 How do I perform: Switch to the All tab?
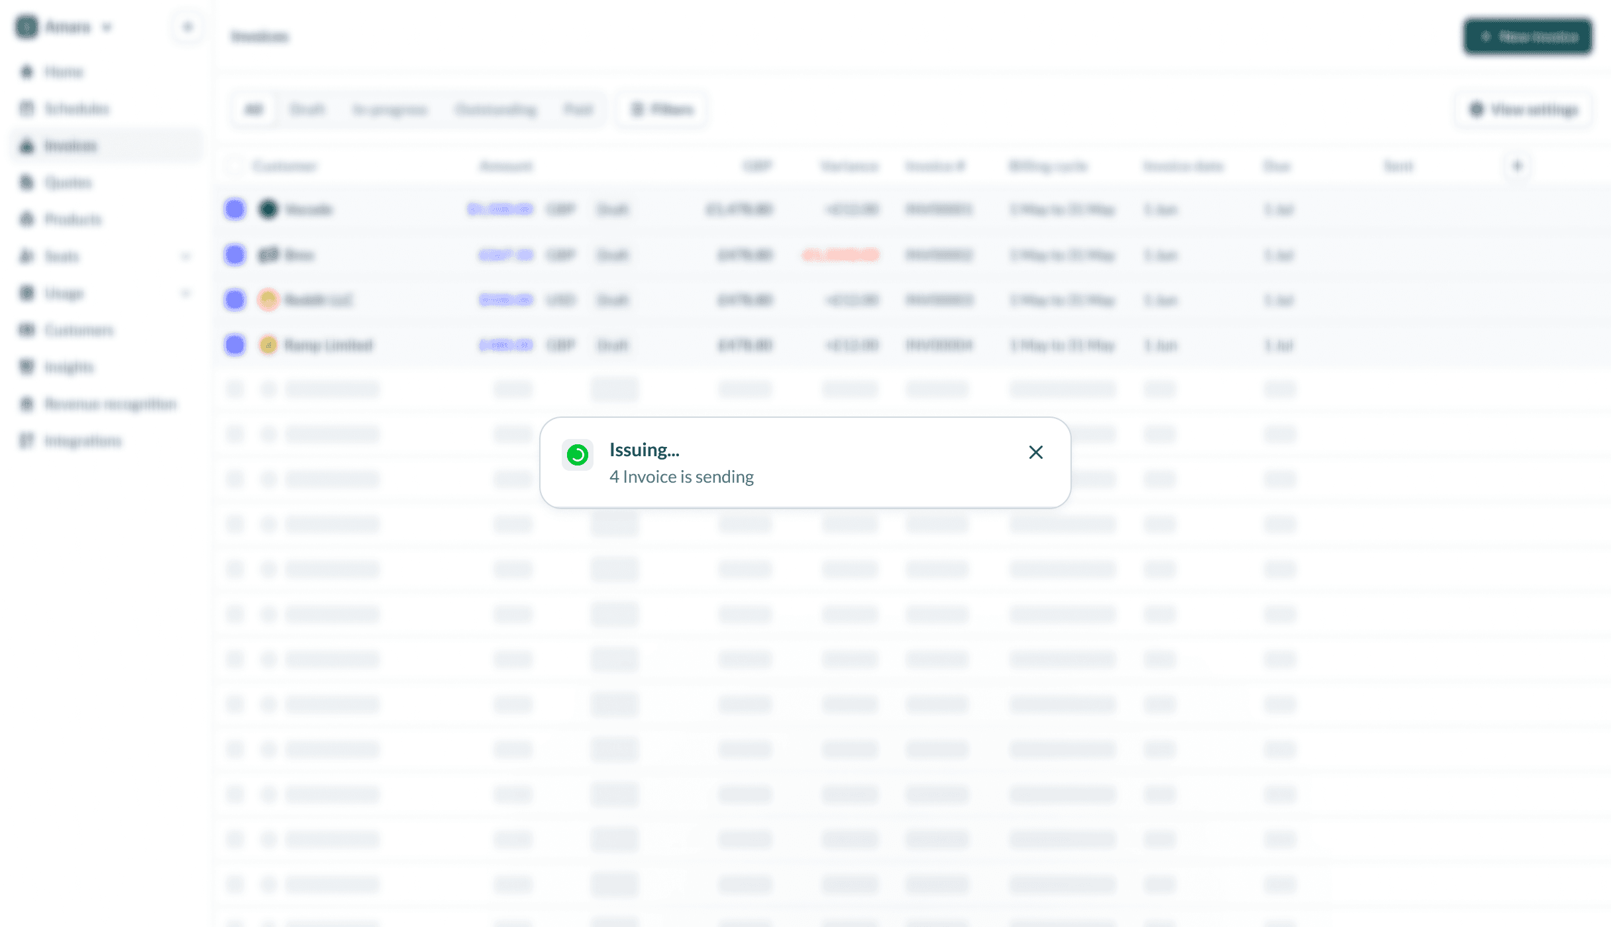pos(254,109)
